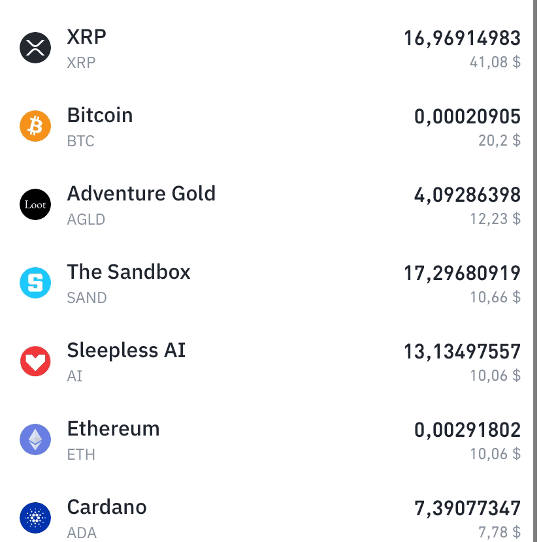Select the AGLD balance 4,09286398
541x542 pixels.
467,195
